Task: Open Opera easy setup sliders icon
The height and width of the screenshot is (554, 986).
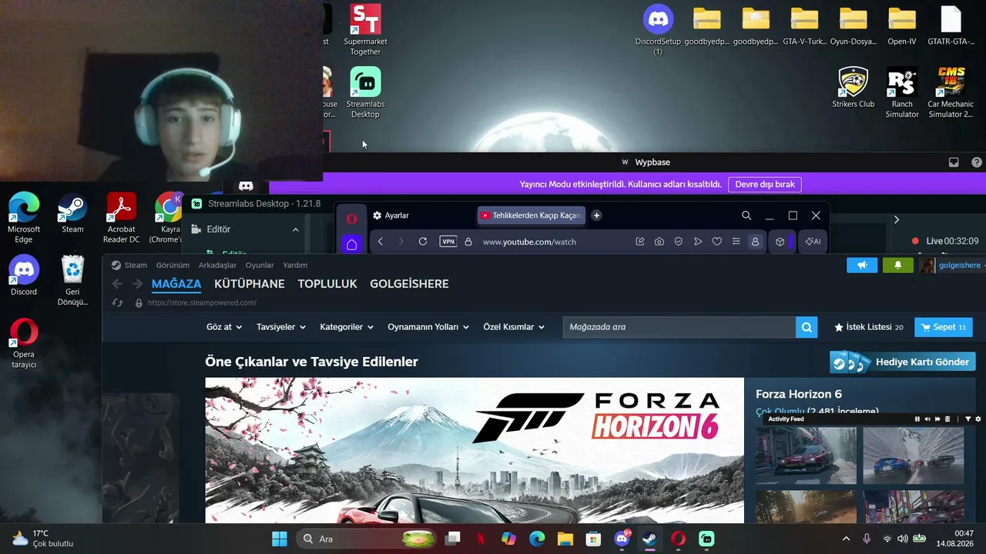Action: tap(736, 242)
